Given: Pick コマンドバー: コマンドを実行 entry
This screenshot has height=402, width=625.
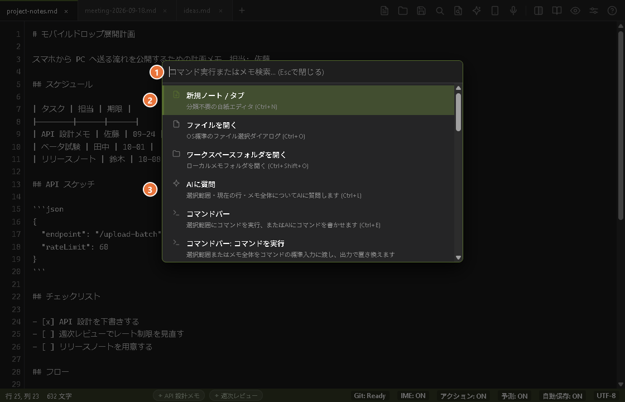Looking at the screenshot, I should pos(308,248).
